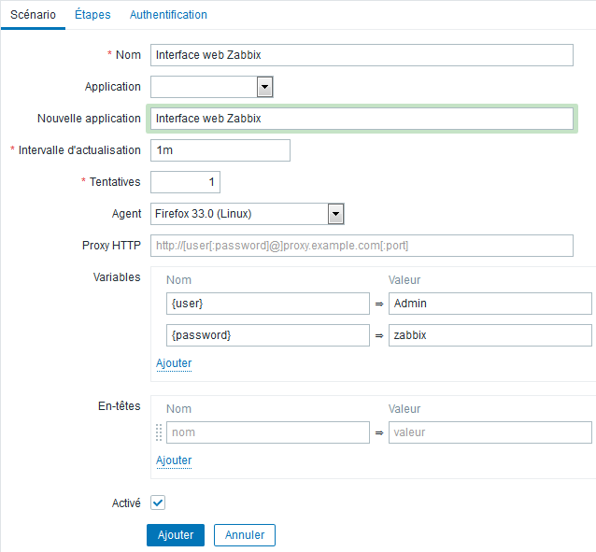
Task: Click the Tentatives number field
Action: coord(186,182)
